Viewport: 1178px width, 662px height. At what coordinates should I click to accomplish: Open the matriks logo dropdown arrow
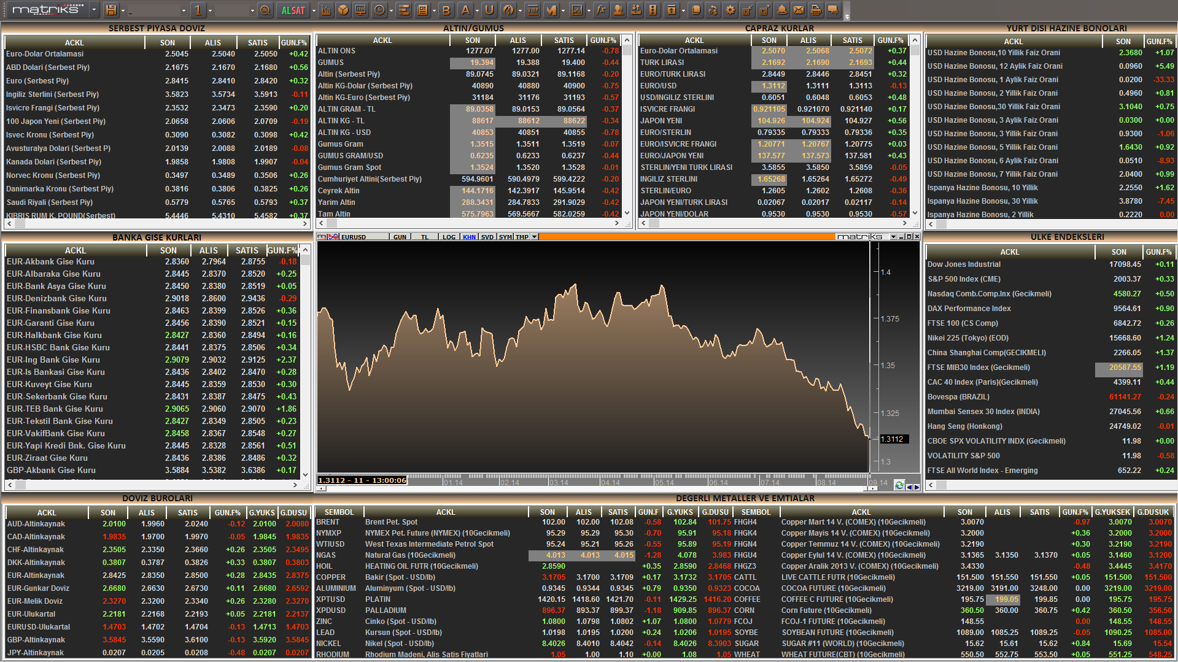point(94,10)
